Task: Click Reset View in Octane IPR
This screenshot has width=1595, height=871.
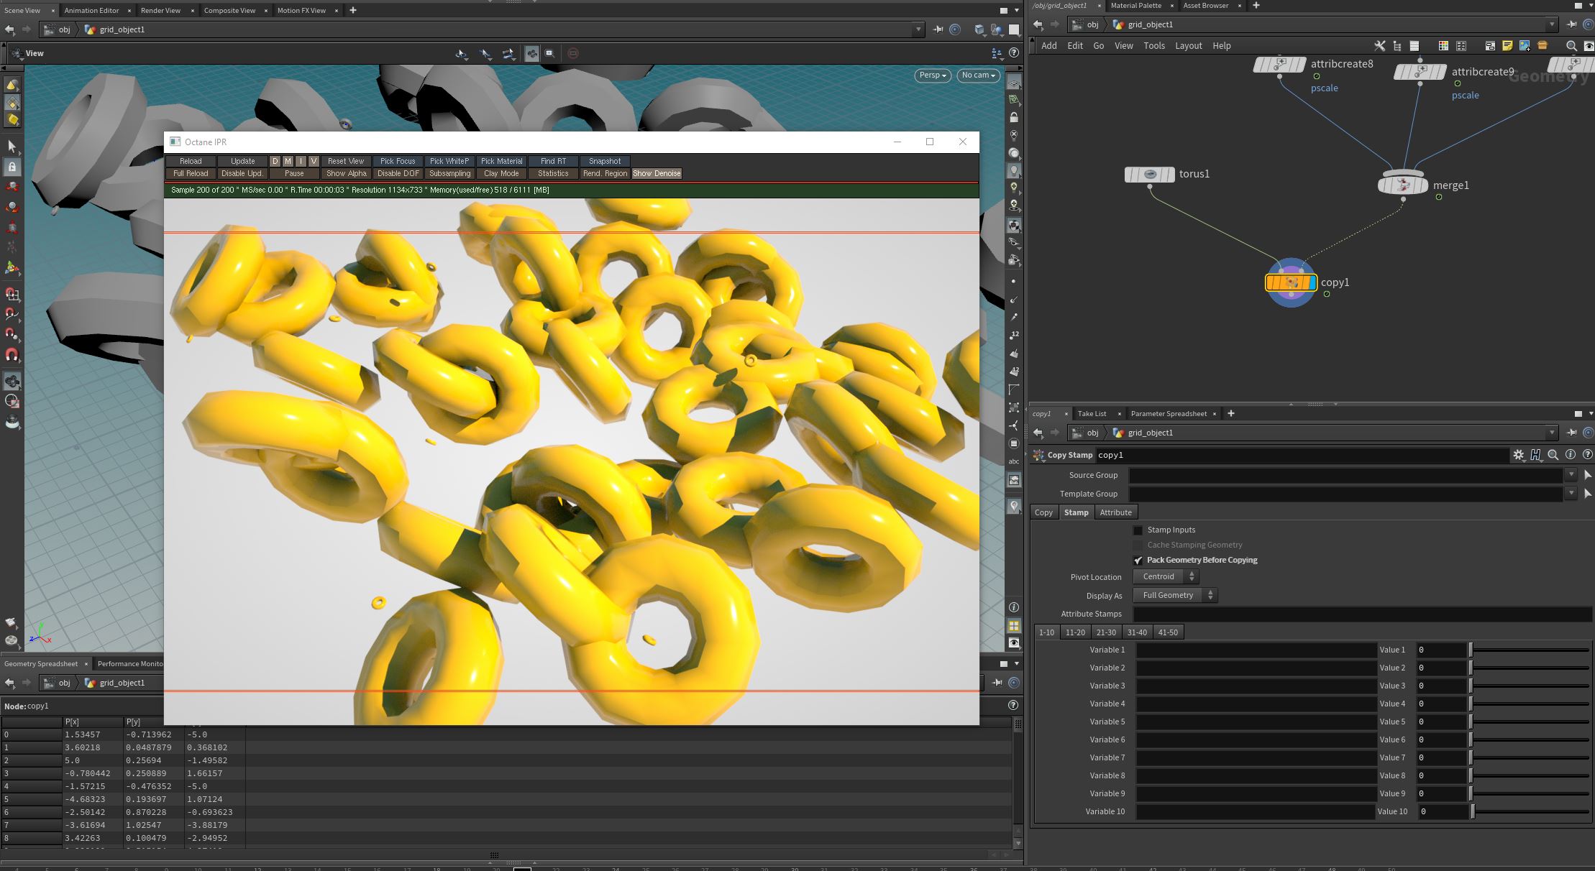Action: 346,161
